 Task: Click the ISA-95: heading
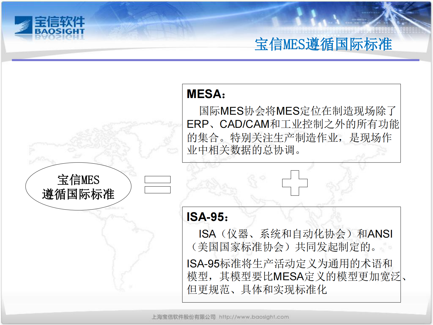click(207, 217)
